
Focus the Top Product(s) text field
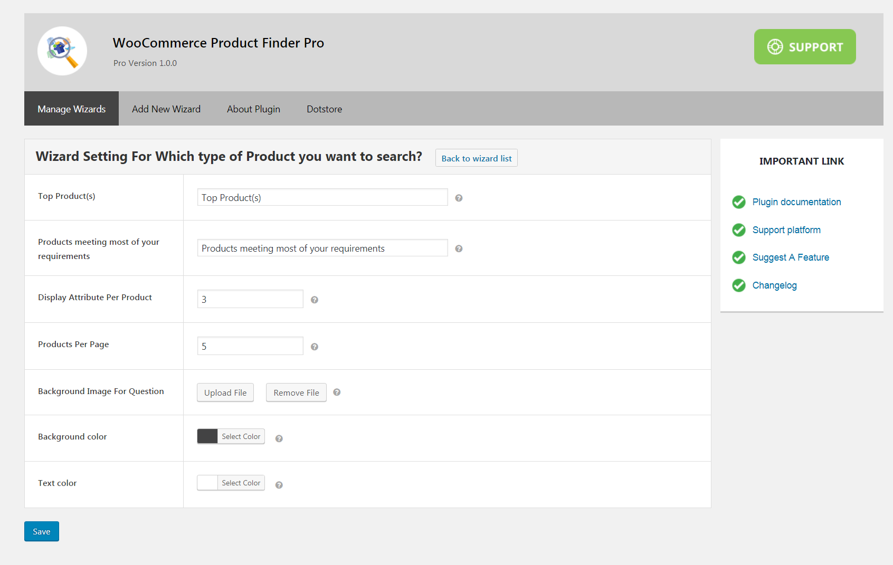click(322, 197)
